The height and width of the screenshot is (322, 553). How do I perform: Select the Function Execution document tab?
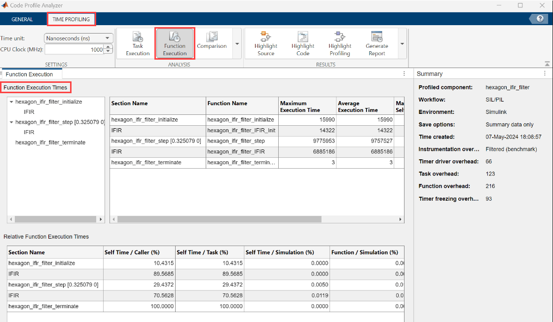(29, 74)
